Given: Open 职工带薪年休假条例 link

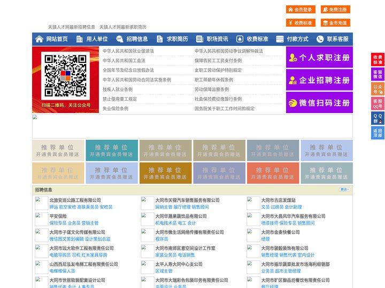Looking at the screenshot, I should [x=214, y=79].
